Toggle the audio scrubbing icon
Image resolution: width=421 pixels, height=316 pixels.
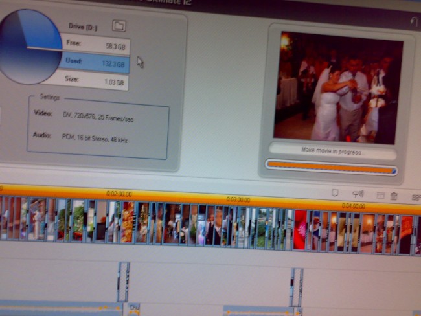point(358,194)
